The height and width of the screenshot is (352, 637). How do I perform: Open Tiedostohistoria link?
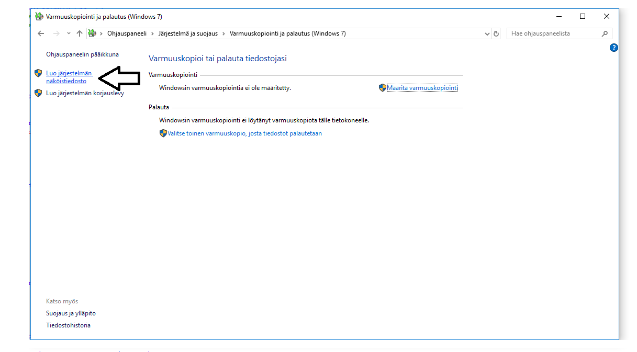68,325
